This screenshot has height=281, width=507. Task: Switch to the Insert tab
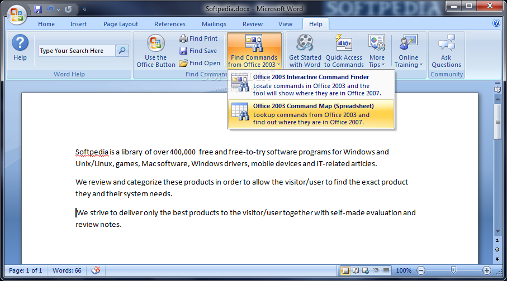point(78,24)
